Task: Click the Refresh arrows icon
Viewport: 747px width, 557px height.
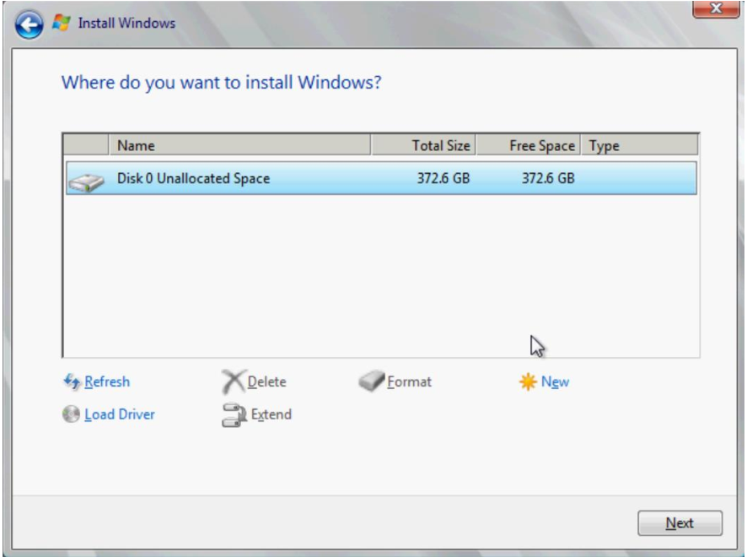Action: [72, 381]
